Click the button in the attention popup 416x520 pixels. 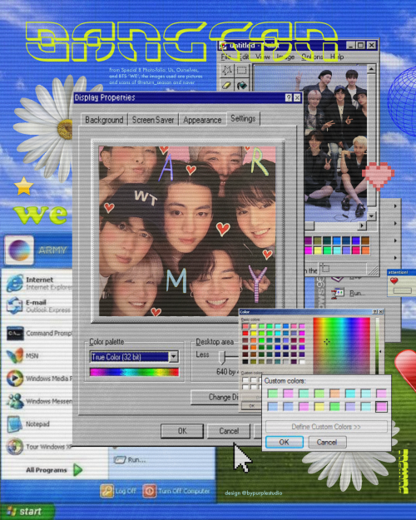click(402, 290)
